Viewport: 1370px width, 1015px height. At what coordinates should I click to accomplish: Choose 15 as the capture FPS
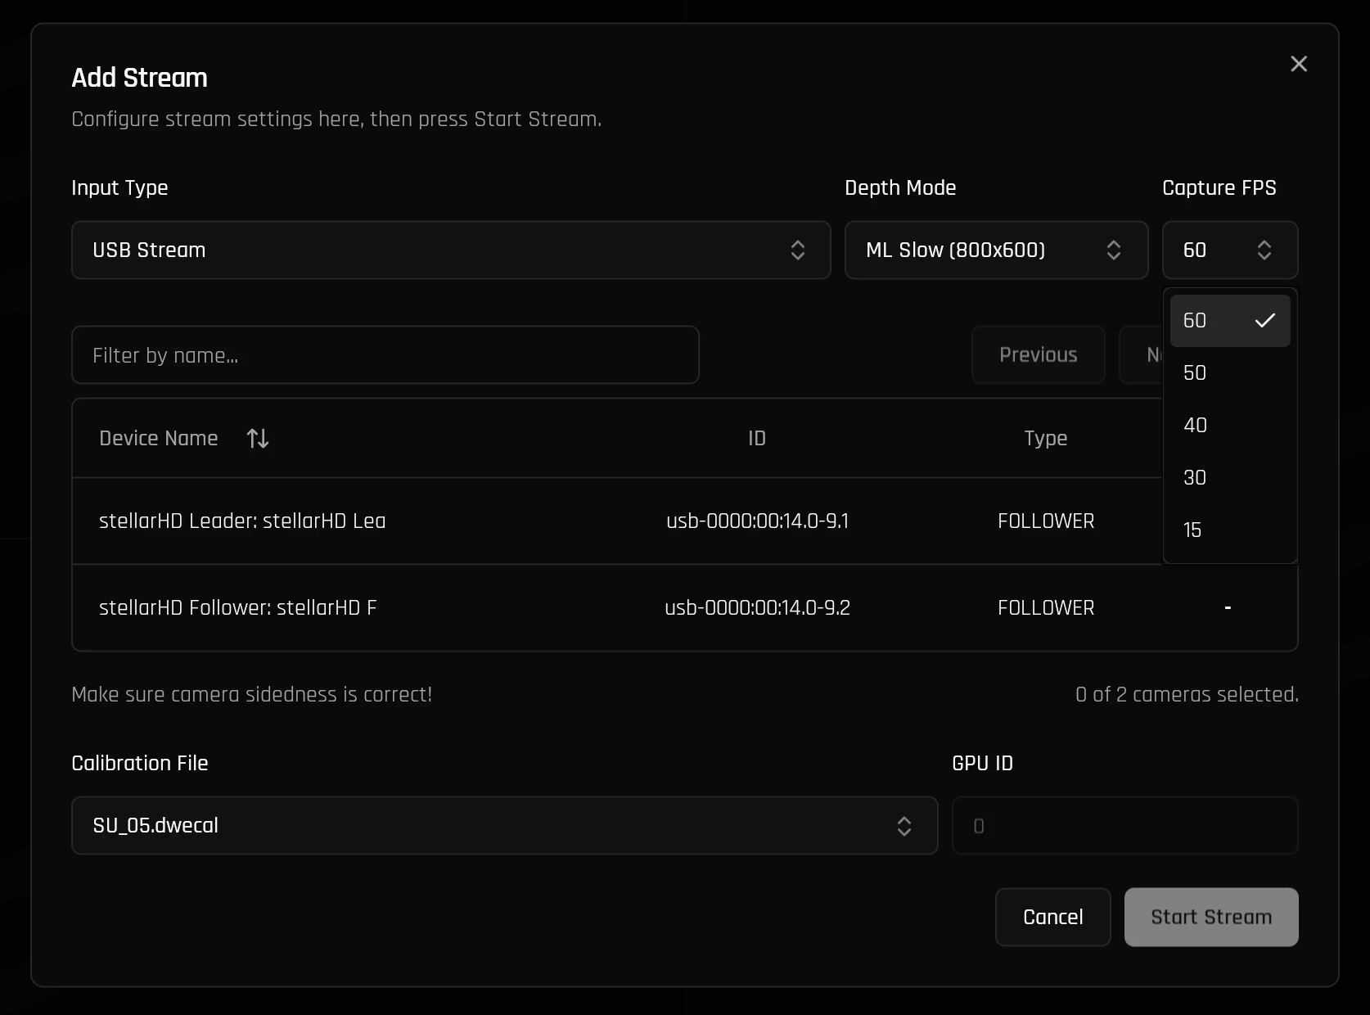click(1192, 530)
